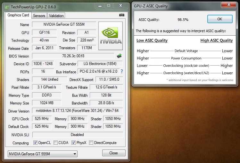Click the Transistors field 1170M

(x=87, y=48)
